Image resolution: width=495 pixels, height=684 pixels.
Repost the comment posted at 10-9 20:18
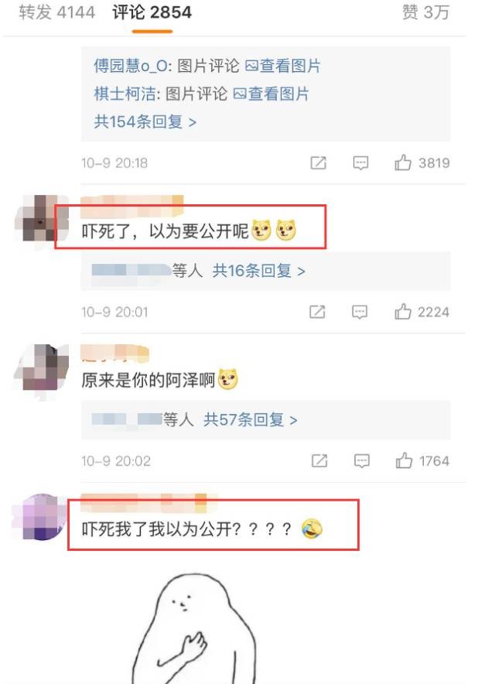coord(318,163)
